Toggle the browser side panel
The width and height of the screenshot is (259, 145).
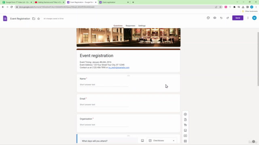[247, 7]
